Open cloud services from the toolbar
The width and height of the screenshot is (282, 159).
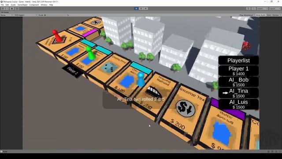(12, 8)
